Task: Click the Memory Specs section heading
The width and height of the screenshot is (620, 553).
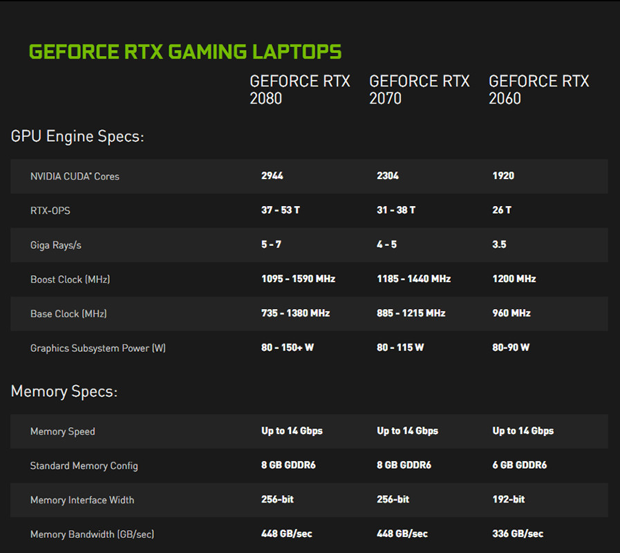Action: click(x=64, y=392)
